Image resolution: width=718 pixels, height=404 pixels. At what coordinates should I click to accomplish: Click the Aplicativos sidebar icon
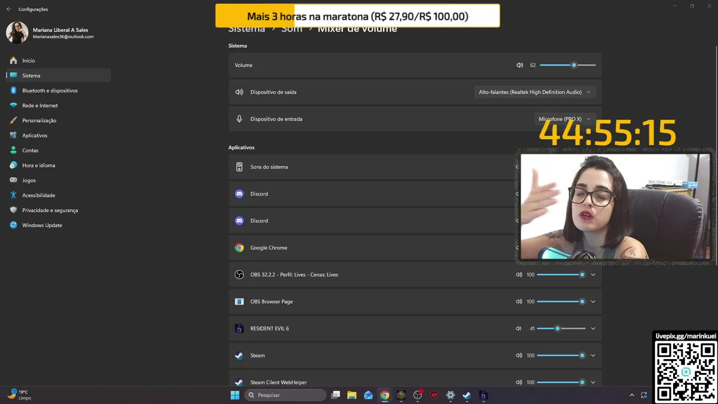point(13,135)
